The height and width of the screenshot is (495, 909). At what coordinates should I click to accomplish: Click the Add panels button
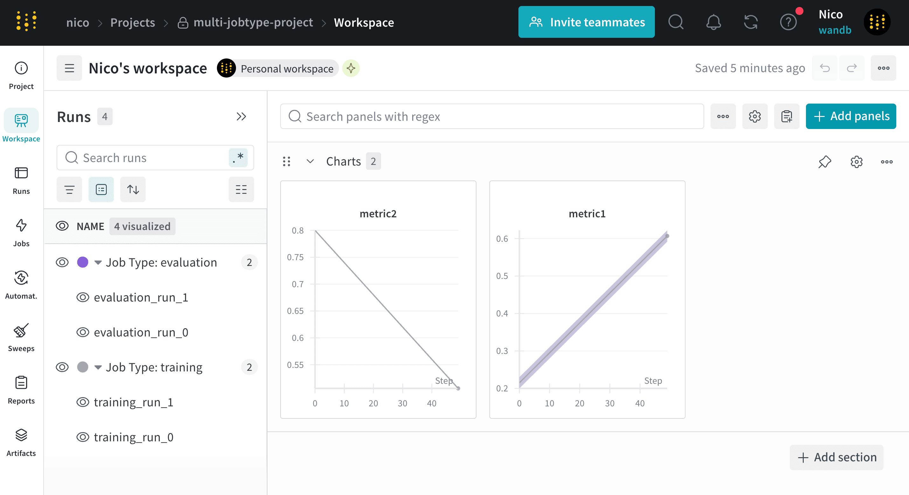point(850,116)
